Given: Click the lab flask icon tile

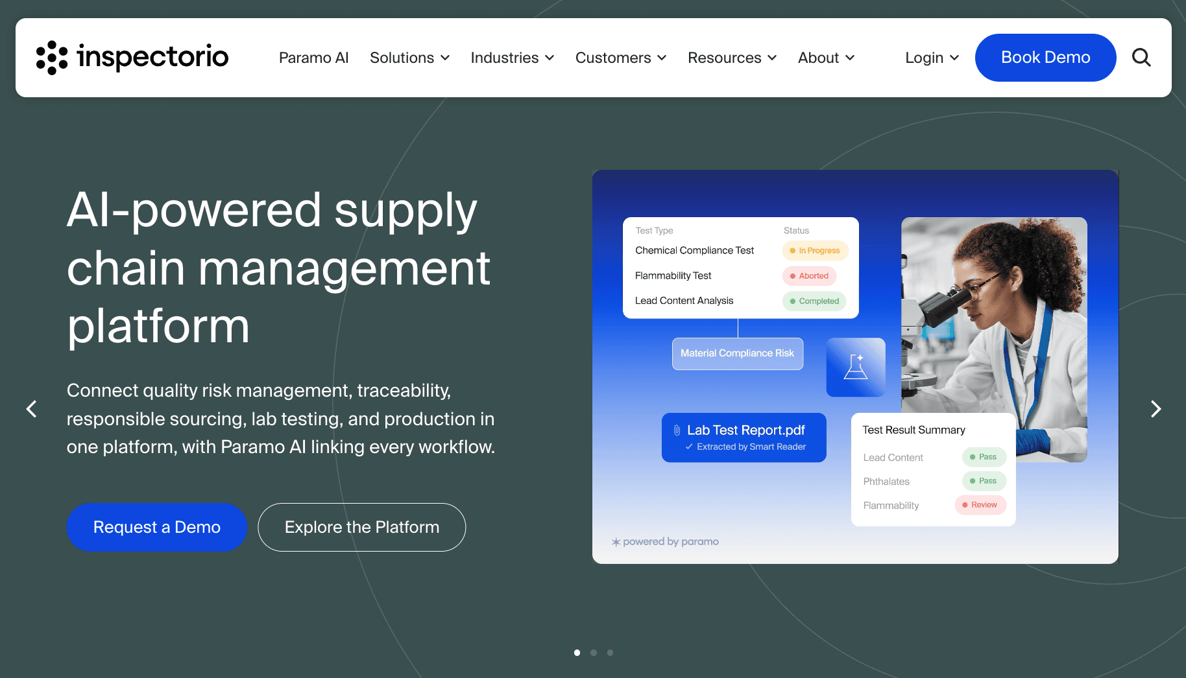Looking at the screenshot, I should [856, 367].
